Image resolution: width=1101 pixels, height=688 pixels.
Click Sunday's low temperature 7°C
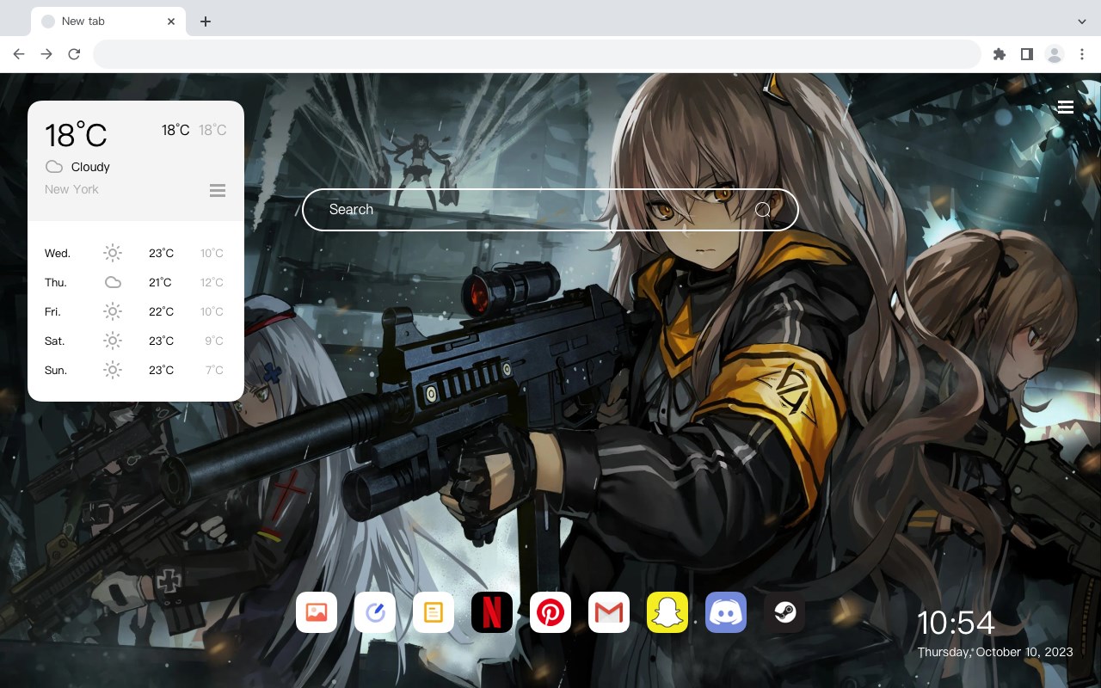point(214,370)
